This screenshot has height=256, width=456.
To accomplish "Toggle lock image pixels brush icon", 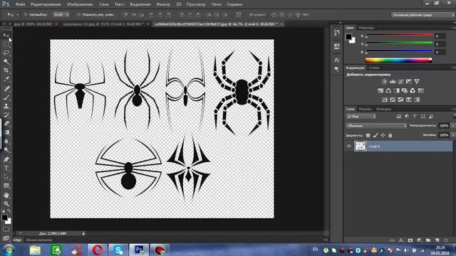I will [375, 135].
